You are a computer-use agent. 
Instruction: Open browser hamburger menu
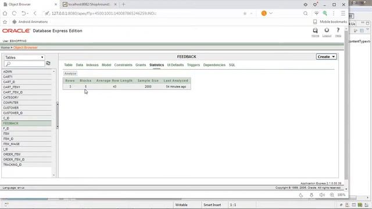click(343, 13)
